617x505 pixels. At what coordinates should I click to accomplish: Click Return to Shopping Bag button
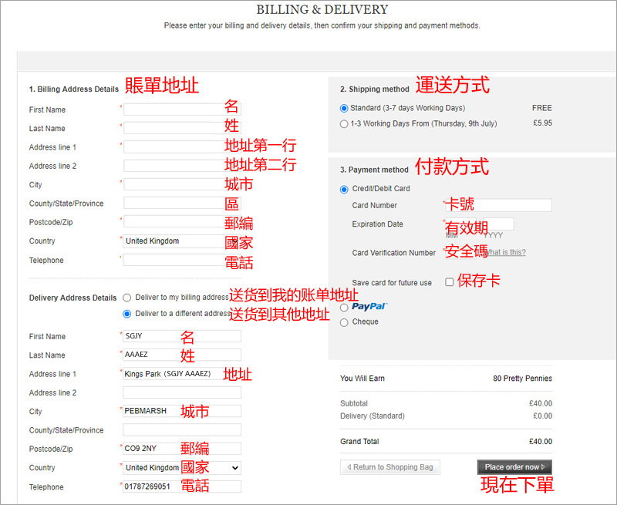tap(389, 467)
